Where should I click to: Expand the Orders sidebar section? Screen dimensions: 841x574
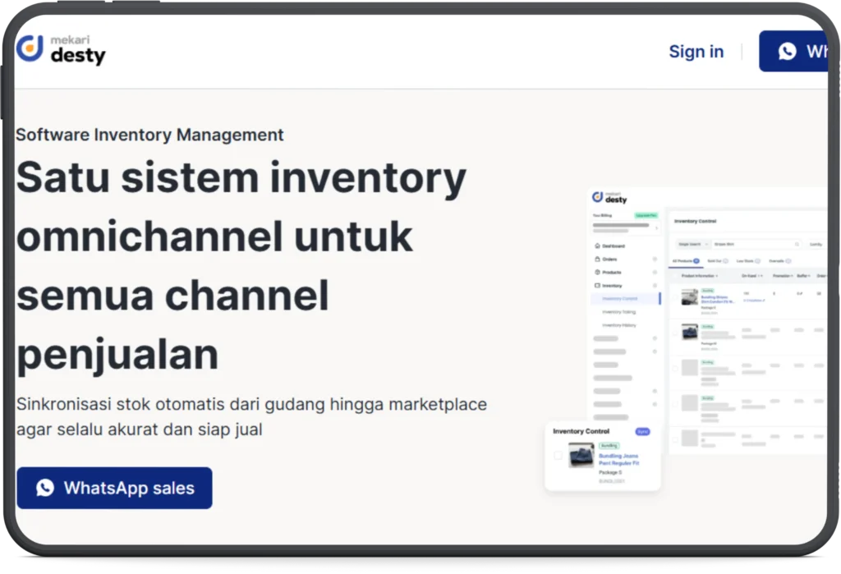tap(655, 259)
